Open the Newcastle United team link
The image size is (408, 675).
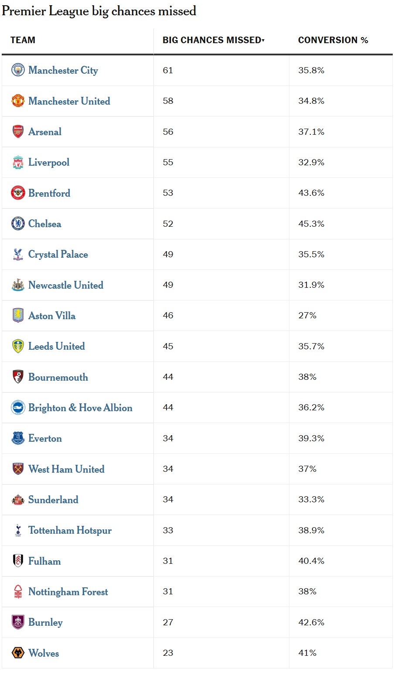click(66, 285)
